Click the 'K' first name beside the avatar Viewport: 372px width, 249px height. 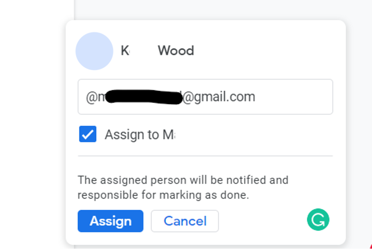125,51
